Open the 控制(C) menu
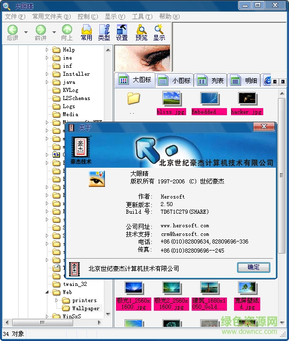 [x=88, y=17]
